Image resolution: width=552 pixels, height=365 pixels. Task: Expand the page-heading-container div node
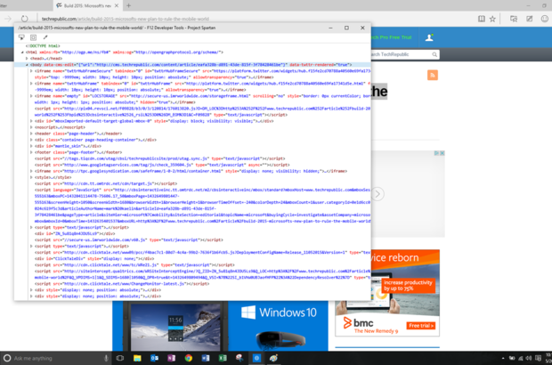[31, 140]
